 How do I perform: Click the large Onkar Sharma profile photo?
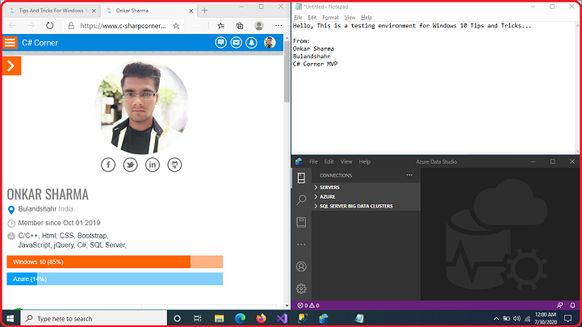tap(141, 107)
